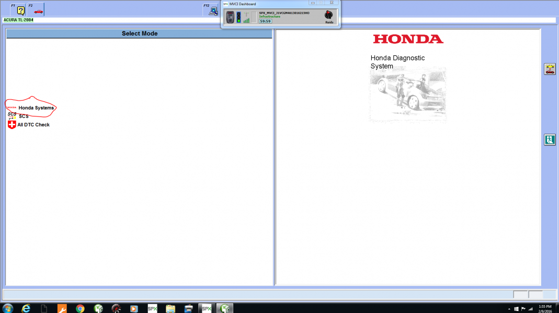Click the F2 red car vehicle icon
The image size is (559, 313).
(x=38, y=11)
